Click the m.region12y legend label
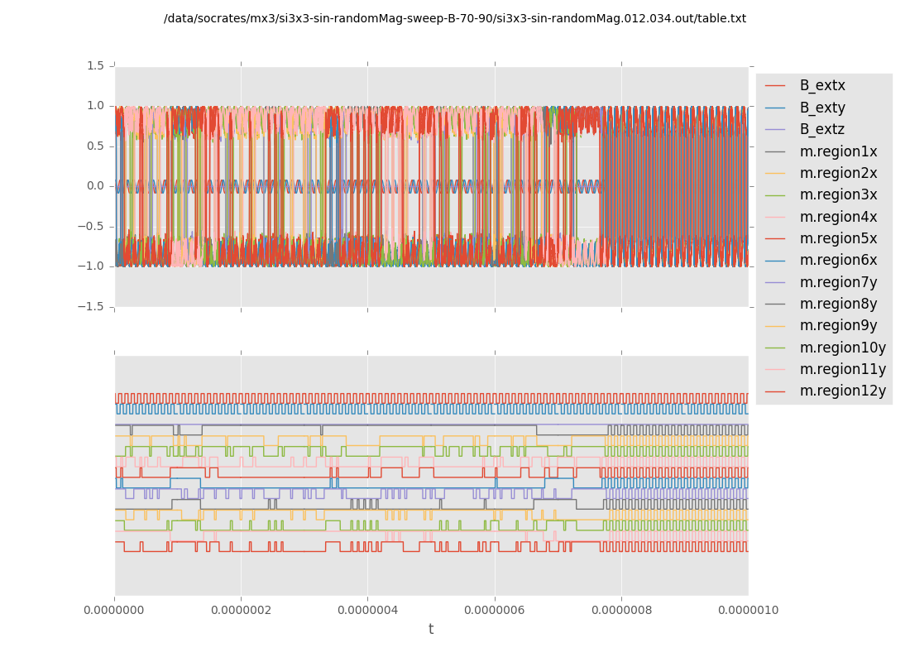The width and height of the screenshot is (910, 662). (842, 391)
